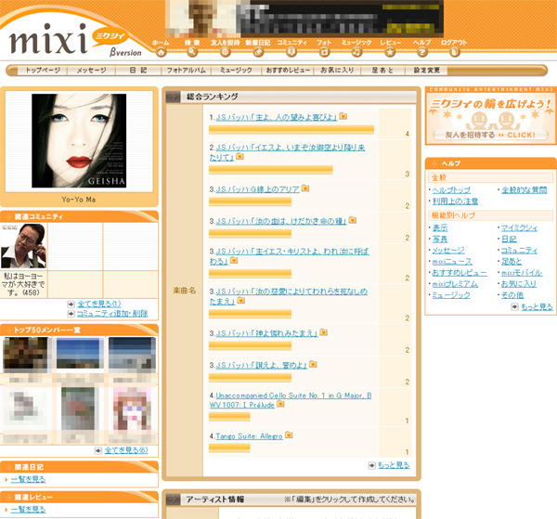Select ミュージック tab in sub navigation bar
Screen dimensions: 557x519
[x=236, y=71]
